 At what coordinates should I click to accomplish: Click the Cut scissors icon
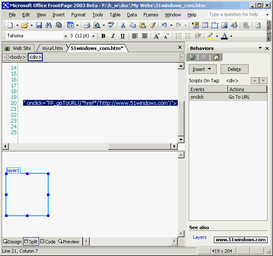coord(123,26)
